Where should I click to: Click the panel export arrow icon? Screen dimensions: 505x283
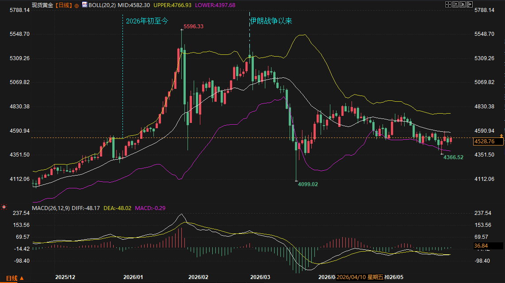[x=470, y=4]
